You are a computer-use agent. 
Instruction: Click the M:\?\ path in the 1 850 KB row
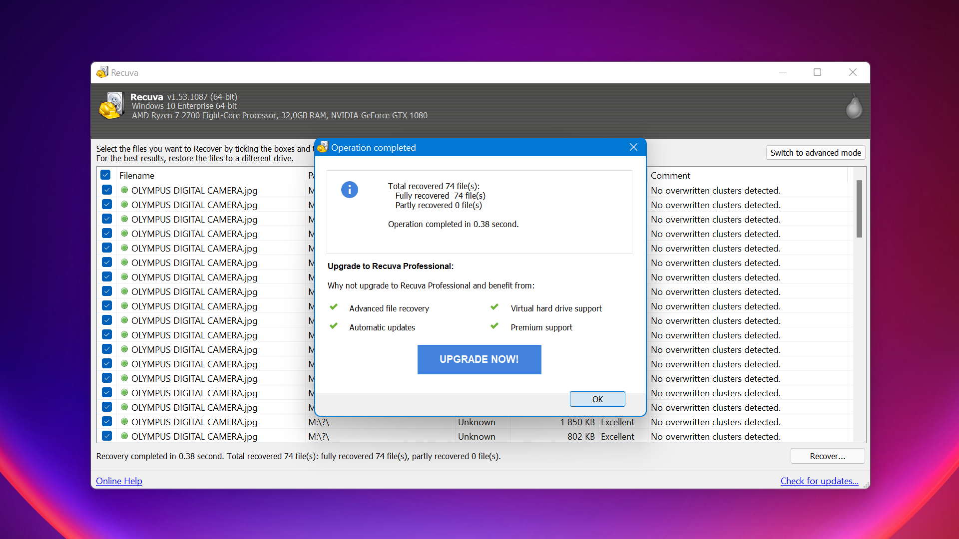[319, 422]
